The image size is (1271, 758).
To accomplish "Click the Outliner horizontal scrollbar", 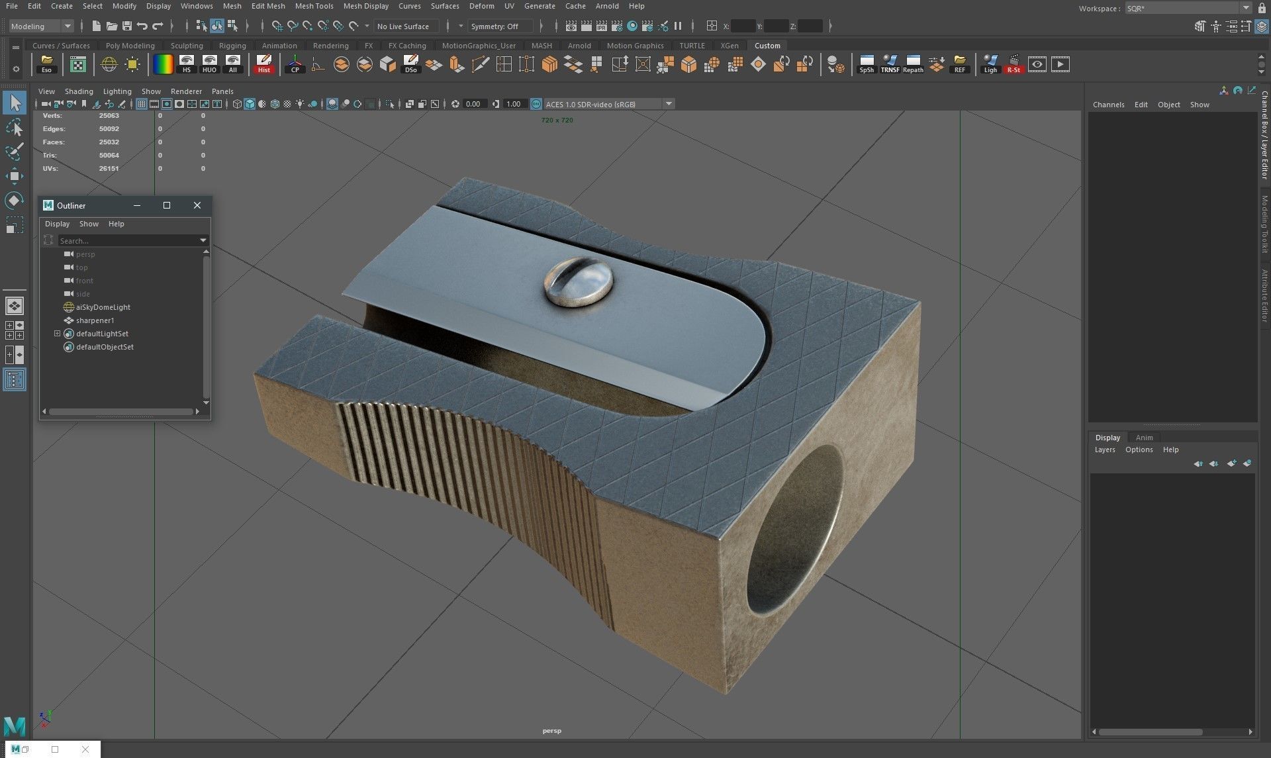I will [x=120, y=412].
